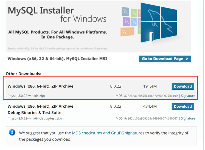Click the blue exclamation info icon
Image resolution: width=205 pixels, height=150 pixels.
coord(12,132)
